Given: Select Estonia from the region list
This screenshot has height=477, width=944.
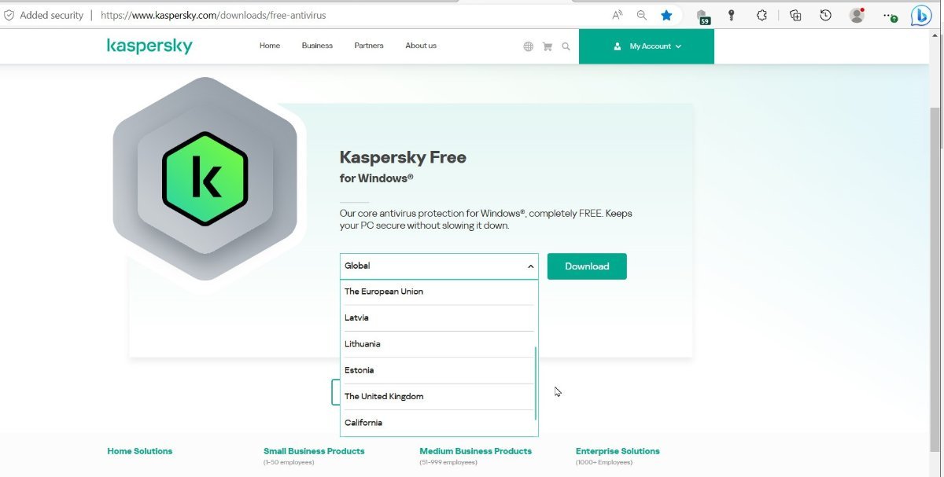Looking at the screenshot, I should (x=437, y=370).
